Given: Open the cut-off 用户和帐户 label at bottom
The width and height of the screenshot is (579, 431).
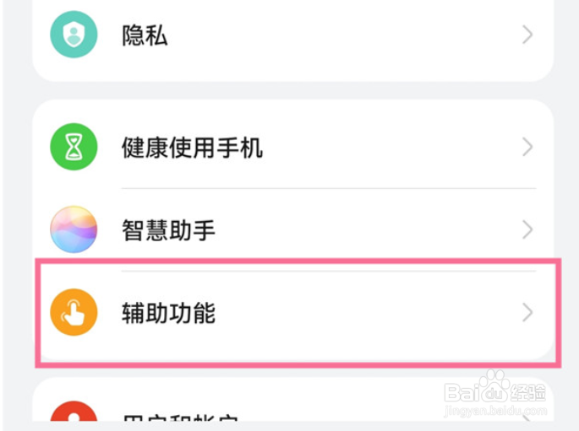Looking at the screenshot, I should pyautogui.click(x=180, y=418).
